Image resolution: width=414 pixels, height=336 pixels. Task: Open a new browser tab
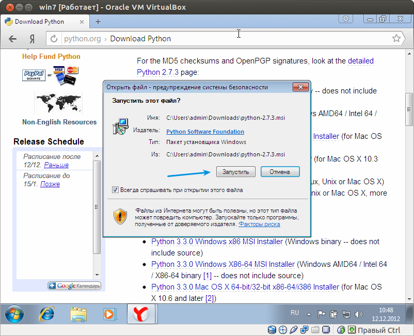point(98,22)
